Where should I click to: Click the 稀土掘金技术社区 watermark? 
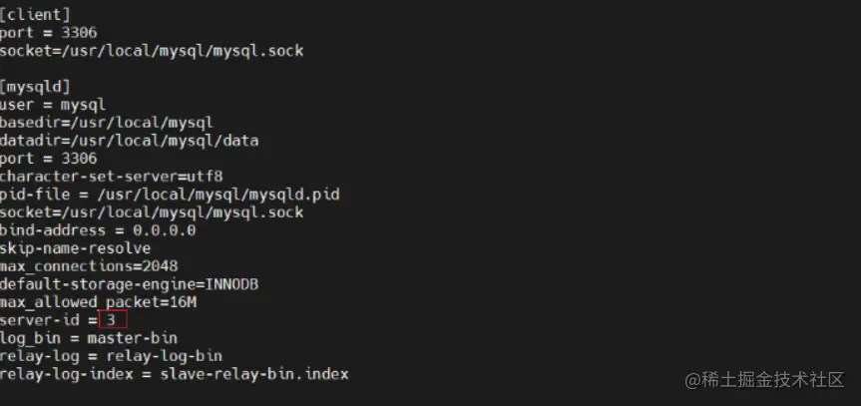click(x=762, y=380)
